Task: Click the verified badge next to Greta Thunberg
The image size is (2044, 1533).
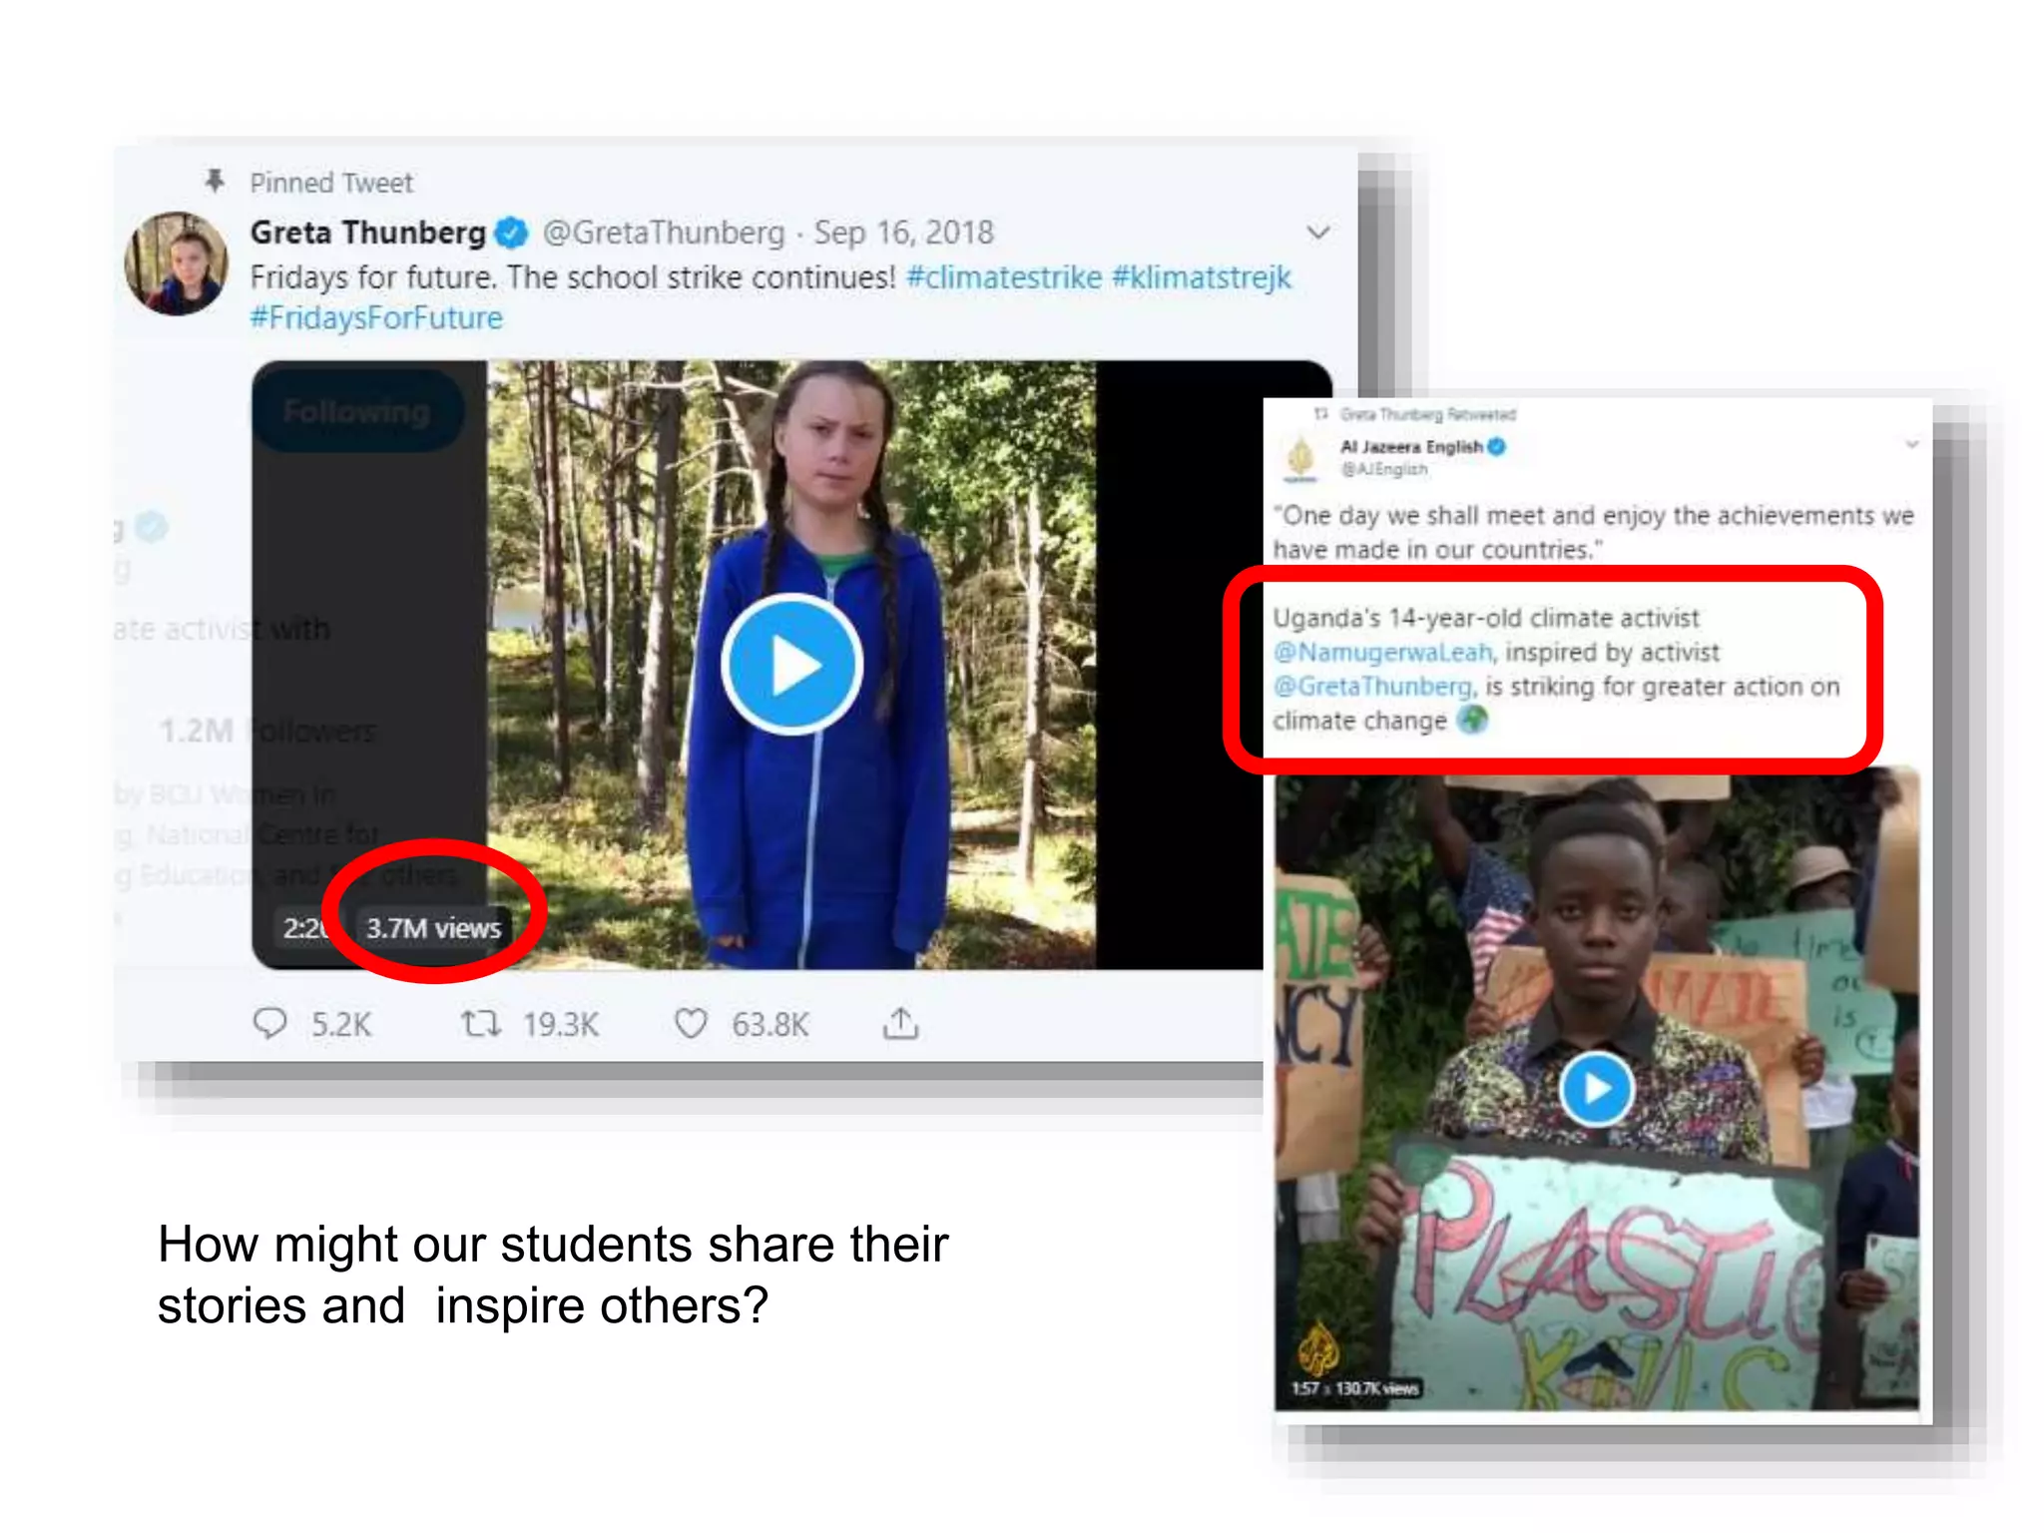Action: [511, 233]
